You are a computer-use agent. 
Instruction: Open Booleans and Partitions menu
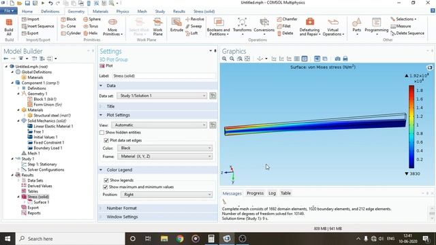(x=218, y=27)
